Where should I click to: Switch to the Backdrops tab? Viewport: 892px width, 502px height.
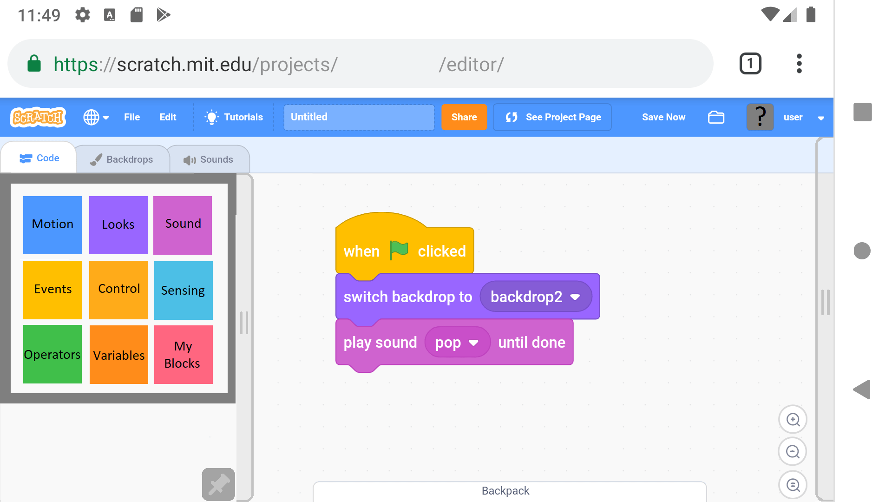[x=122, y=159]
